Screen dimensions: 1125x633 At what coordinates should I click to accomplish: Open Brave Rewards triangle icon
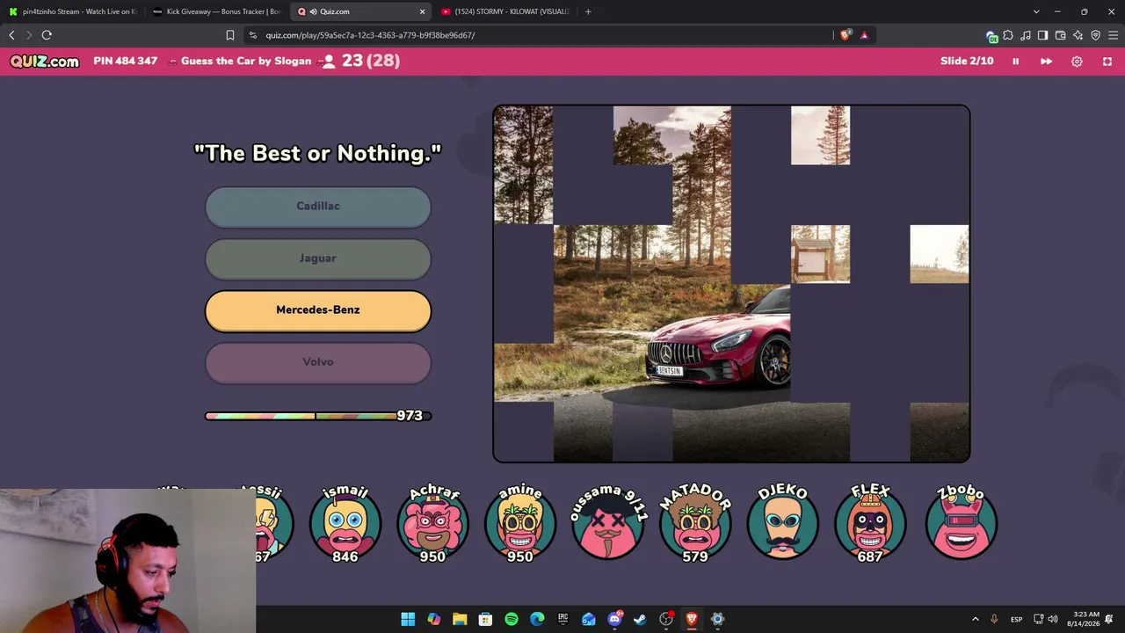865,35
